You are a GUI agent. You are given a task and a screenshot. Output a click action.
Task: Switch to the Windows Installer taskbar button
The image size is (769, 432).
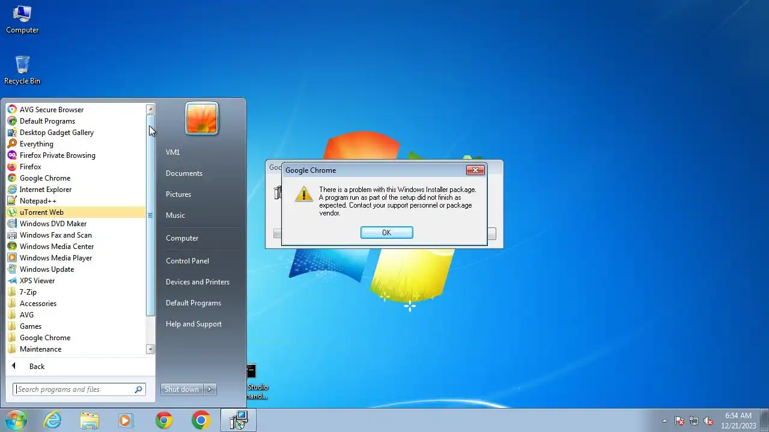point(239,420)
